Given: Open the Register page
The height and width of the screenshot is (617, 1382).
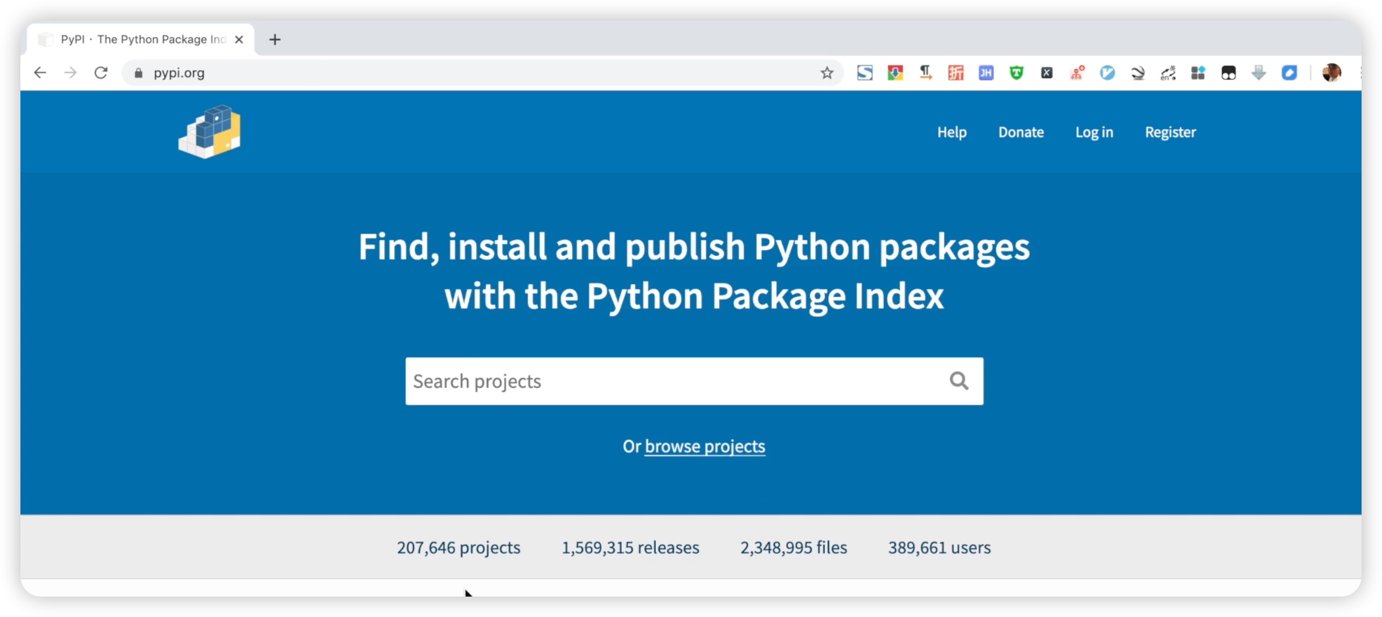Looking at the screenshot, I should tap(1170, 132).
